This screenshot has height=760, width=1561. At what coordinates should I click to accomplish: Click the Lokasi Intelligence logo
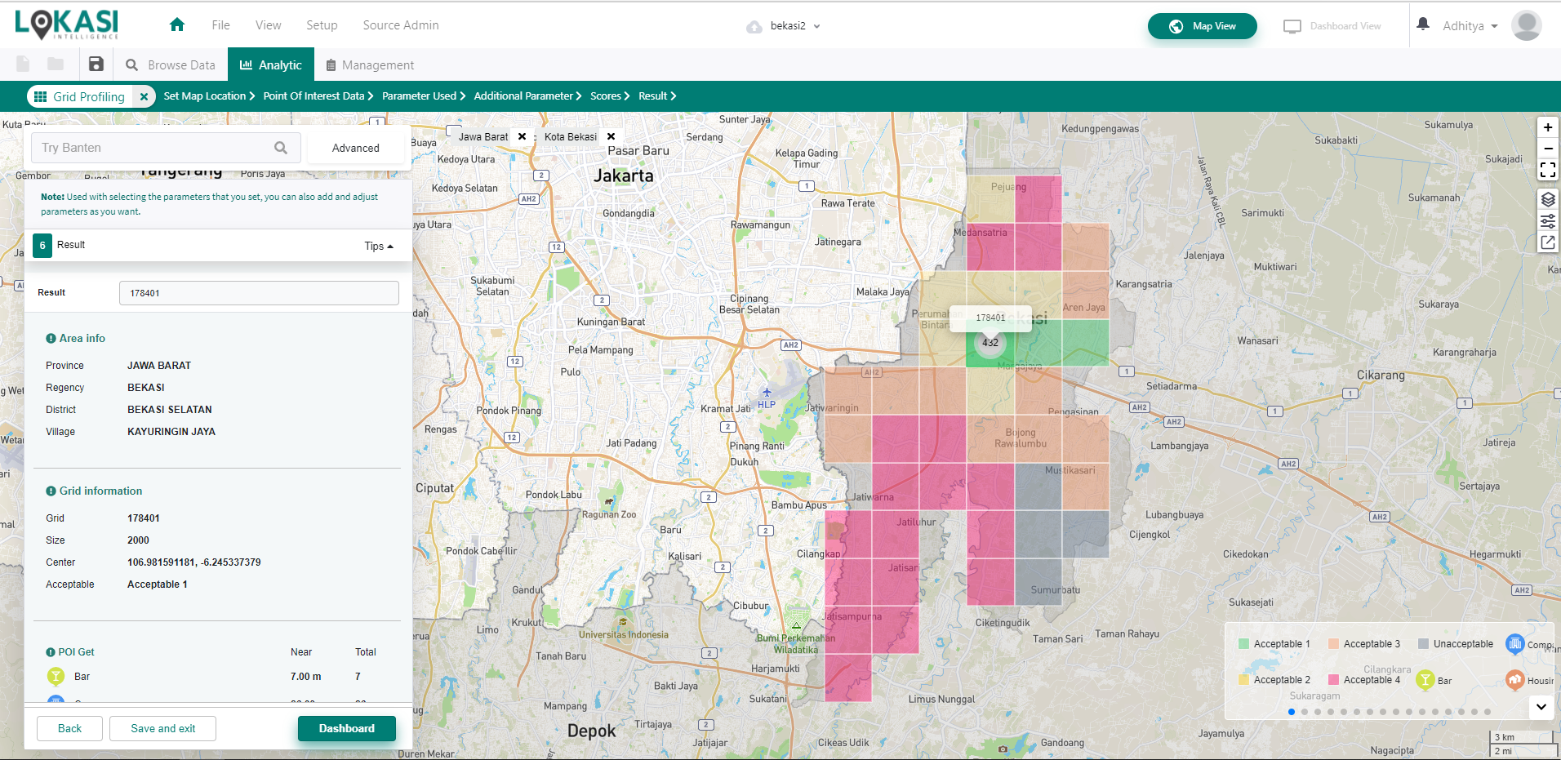click(x=66, y=24)
